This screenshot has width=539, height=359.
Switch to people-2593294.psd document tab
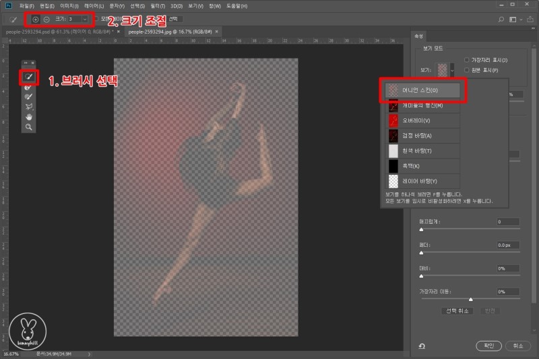[59, 31]
